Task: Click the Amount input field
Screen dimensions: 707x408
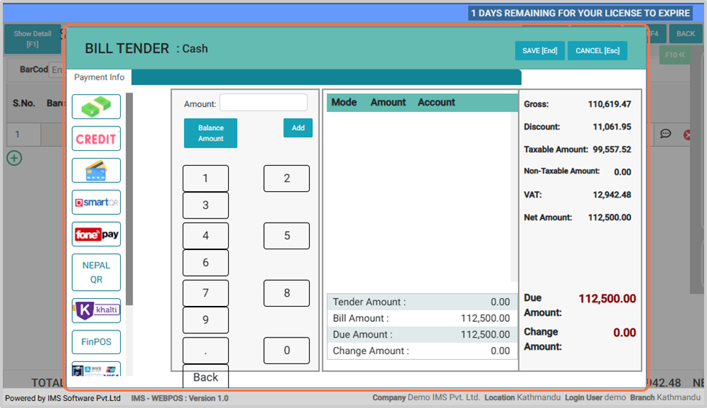Action: [263, 103]
